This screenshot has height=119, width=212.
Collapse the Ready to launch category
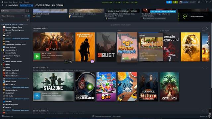[1, 24]
